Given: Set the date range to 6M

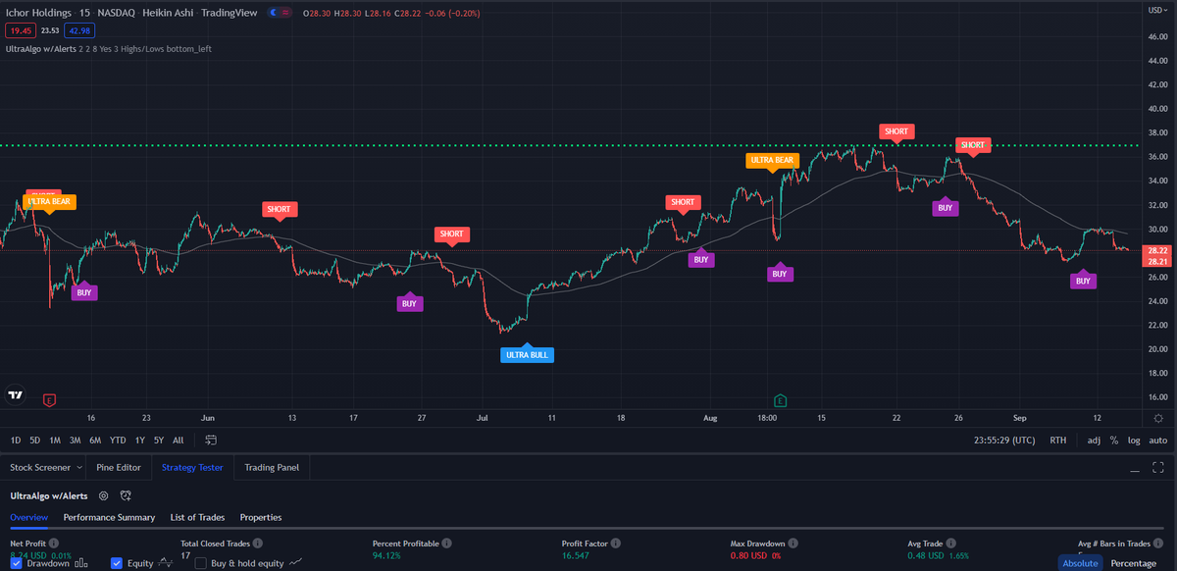Looking at the screenshot, I should pyautogui.click(x=95, y=441).
